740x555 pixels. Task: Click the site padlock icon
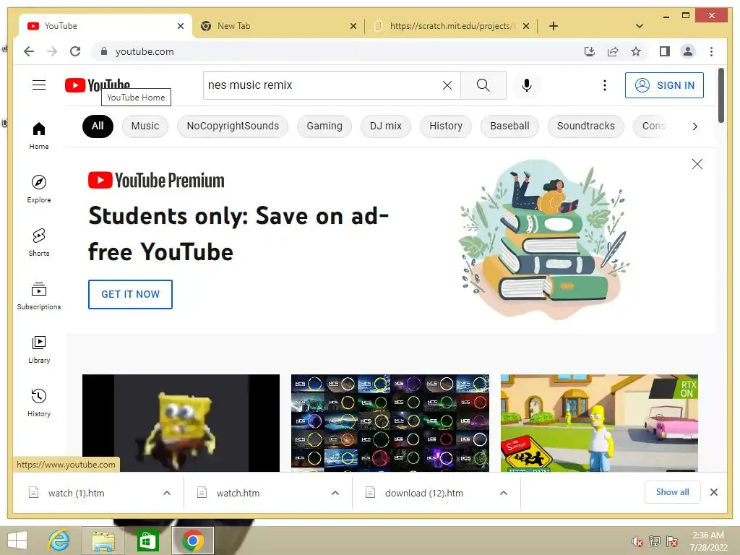point(104,51)
